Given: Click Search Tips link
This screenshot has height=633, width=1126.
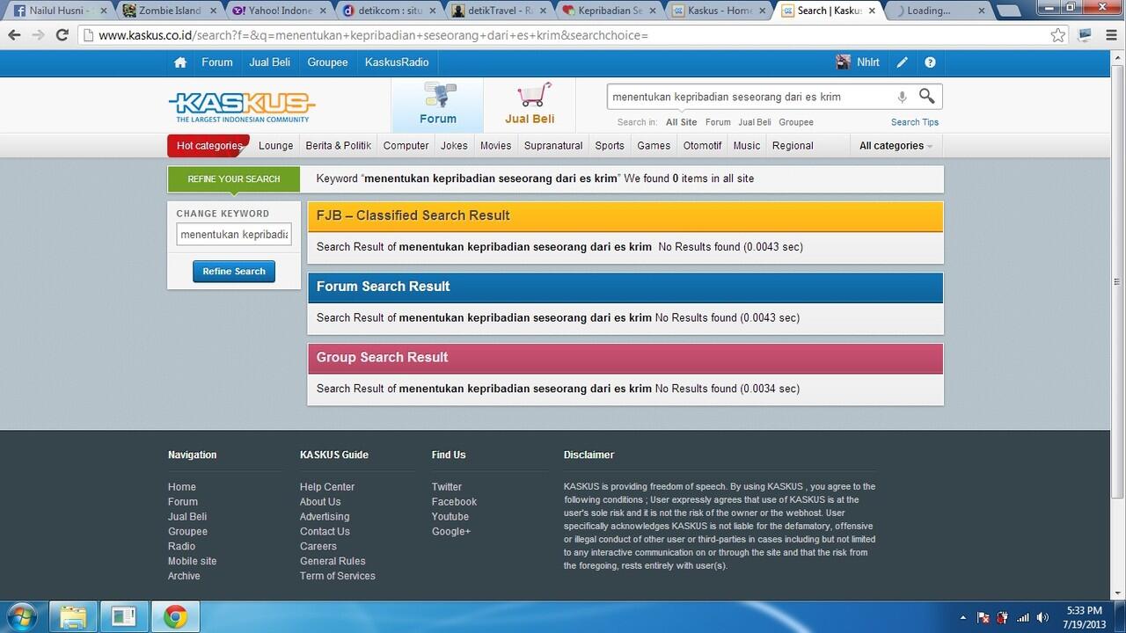Looking at the screenshot, I should (x=915, y=122).
